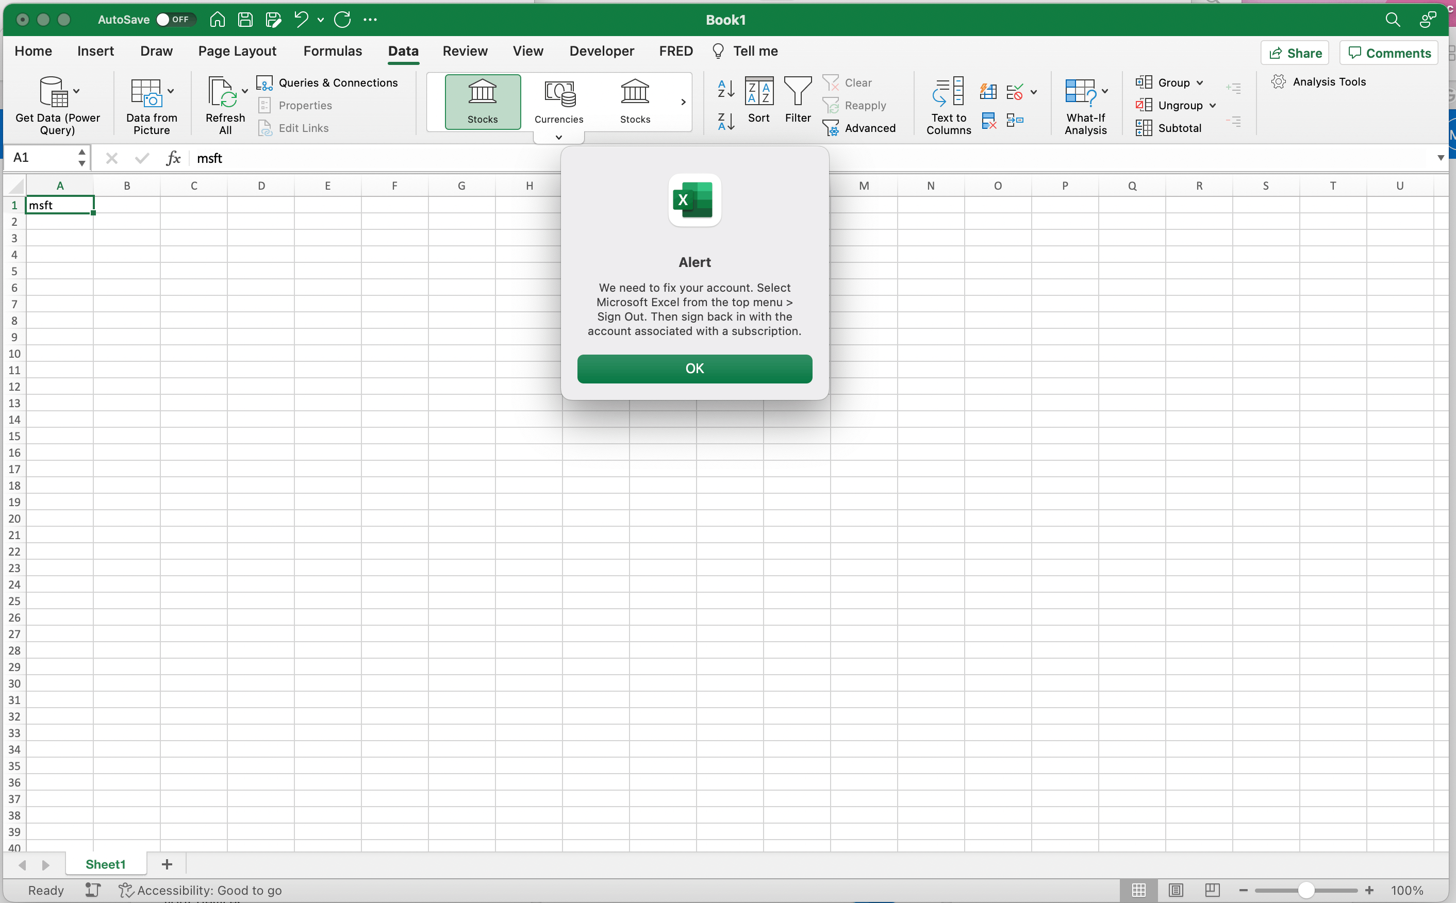Open the Formulas tab
The image size is (1456, 903).
pyautogui.click(x=332, y=51)
